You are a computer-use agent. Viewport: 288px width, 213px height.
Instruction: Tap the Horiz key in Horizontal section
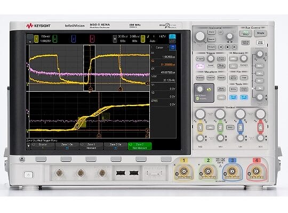(211, 32)
